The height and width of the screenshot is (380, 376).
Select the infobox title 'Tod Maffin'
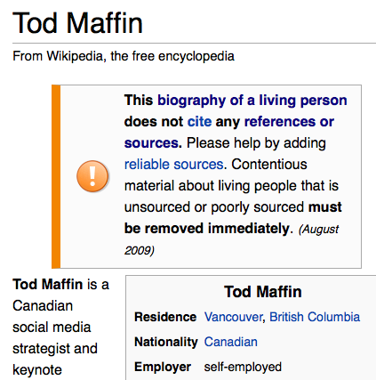(x=263, y=292)
